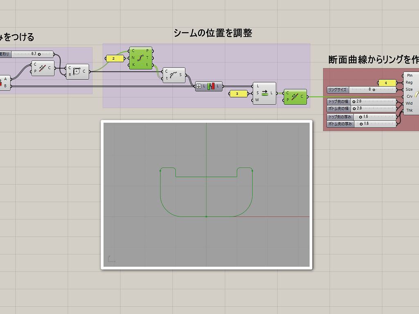Click the 面取り slider grip at 0.7
The width and height of the screenshot is (419, 314).
coord(39,54)
